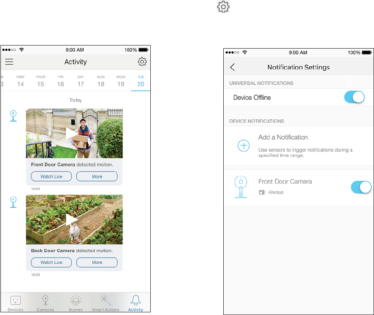Tap More on Front Door Camera event
This screenshot has width=374, height=315.
(x=97, y=176)
